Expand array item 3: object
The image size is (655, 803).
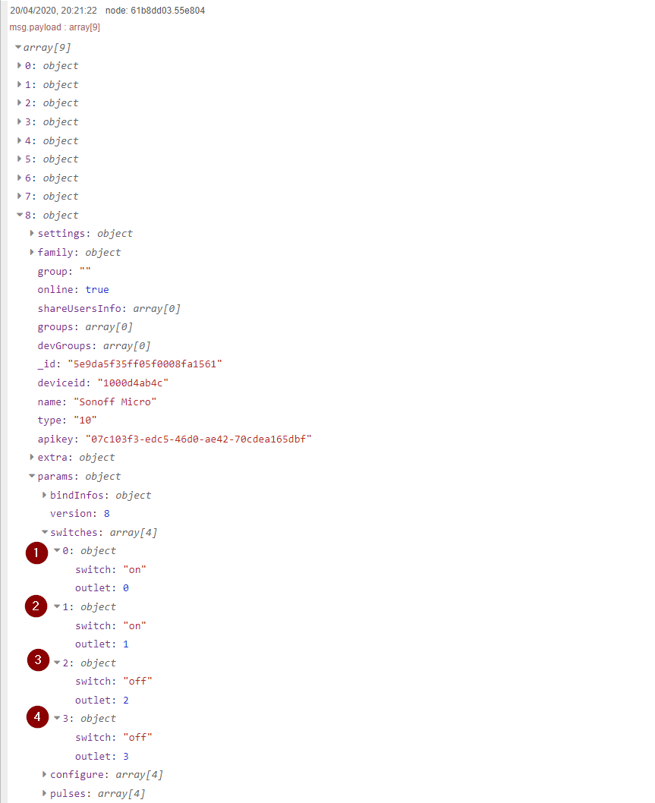(x=19, y=122)
